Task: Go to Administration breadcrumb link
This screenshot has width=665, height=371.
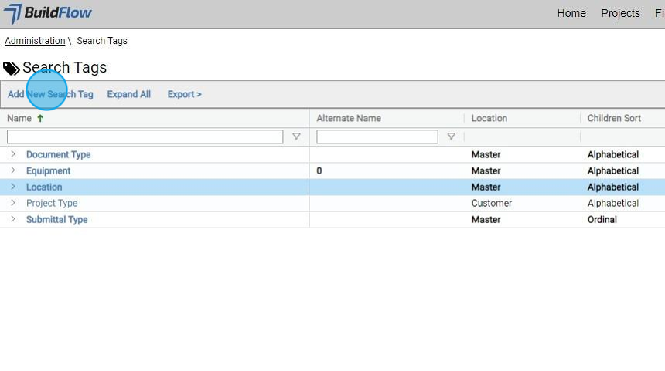Action: pyautogui.click(x=35, y=41)
